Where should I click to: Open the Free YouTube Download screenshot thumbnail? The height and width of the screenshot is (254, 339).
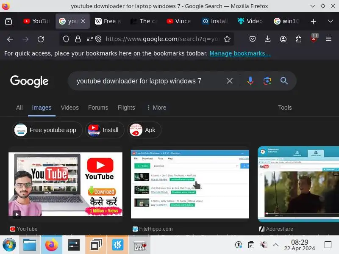190,184
